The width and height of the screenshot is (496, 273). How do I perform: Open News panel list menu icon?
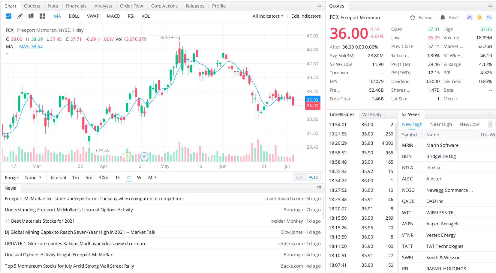pos(319,188)
